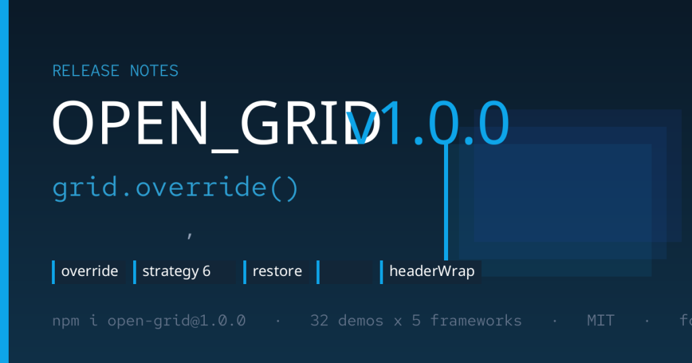Viewport: 692px width, 363px height.
Task: Click the "grid.override()" code text
Action: (176, 188)
